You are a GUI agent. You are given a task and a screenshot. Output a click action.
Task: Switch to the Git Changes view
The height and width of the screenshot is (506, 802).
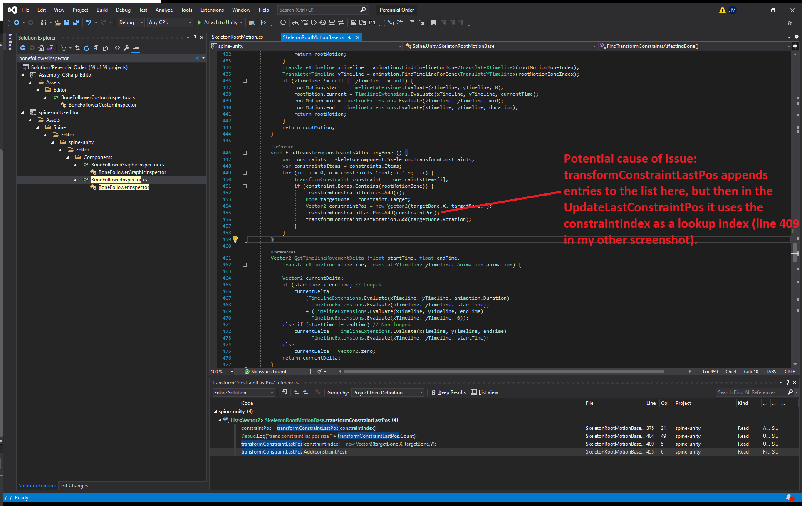point(74,485)
